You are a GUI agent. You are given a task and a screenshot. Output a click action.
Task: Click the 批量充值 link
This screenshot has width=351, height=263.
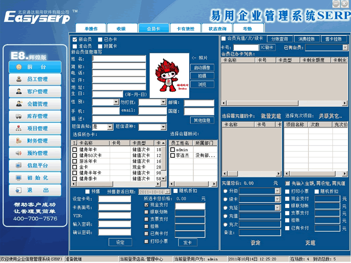(271, 116)
